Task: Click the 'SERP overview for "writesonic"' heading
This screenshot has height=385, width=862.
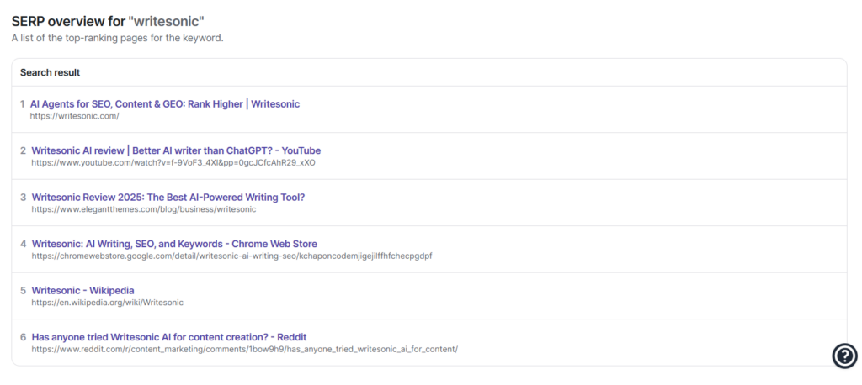Action: [108, 21]
